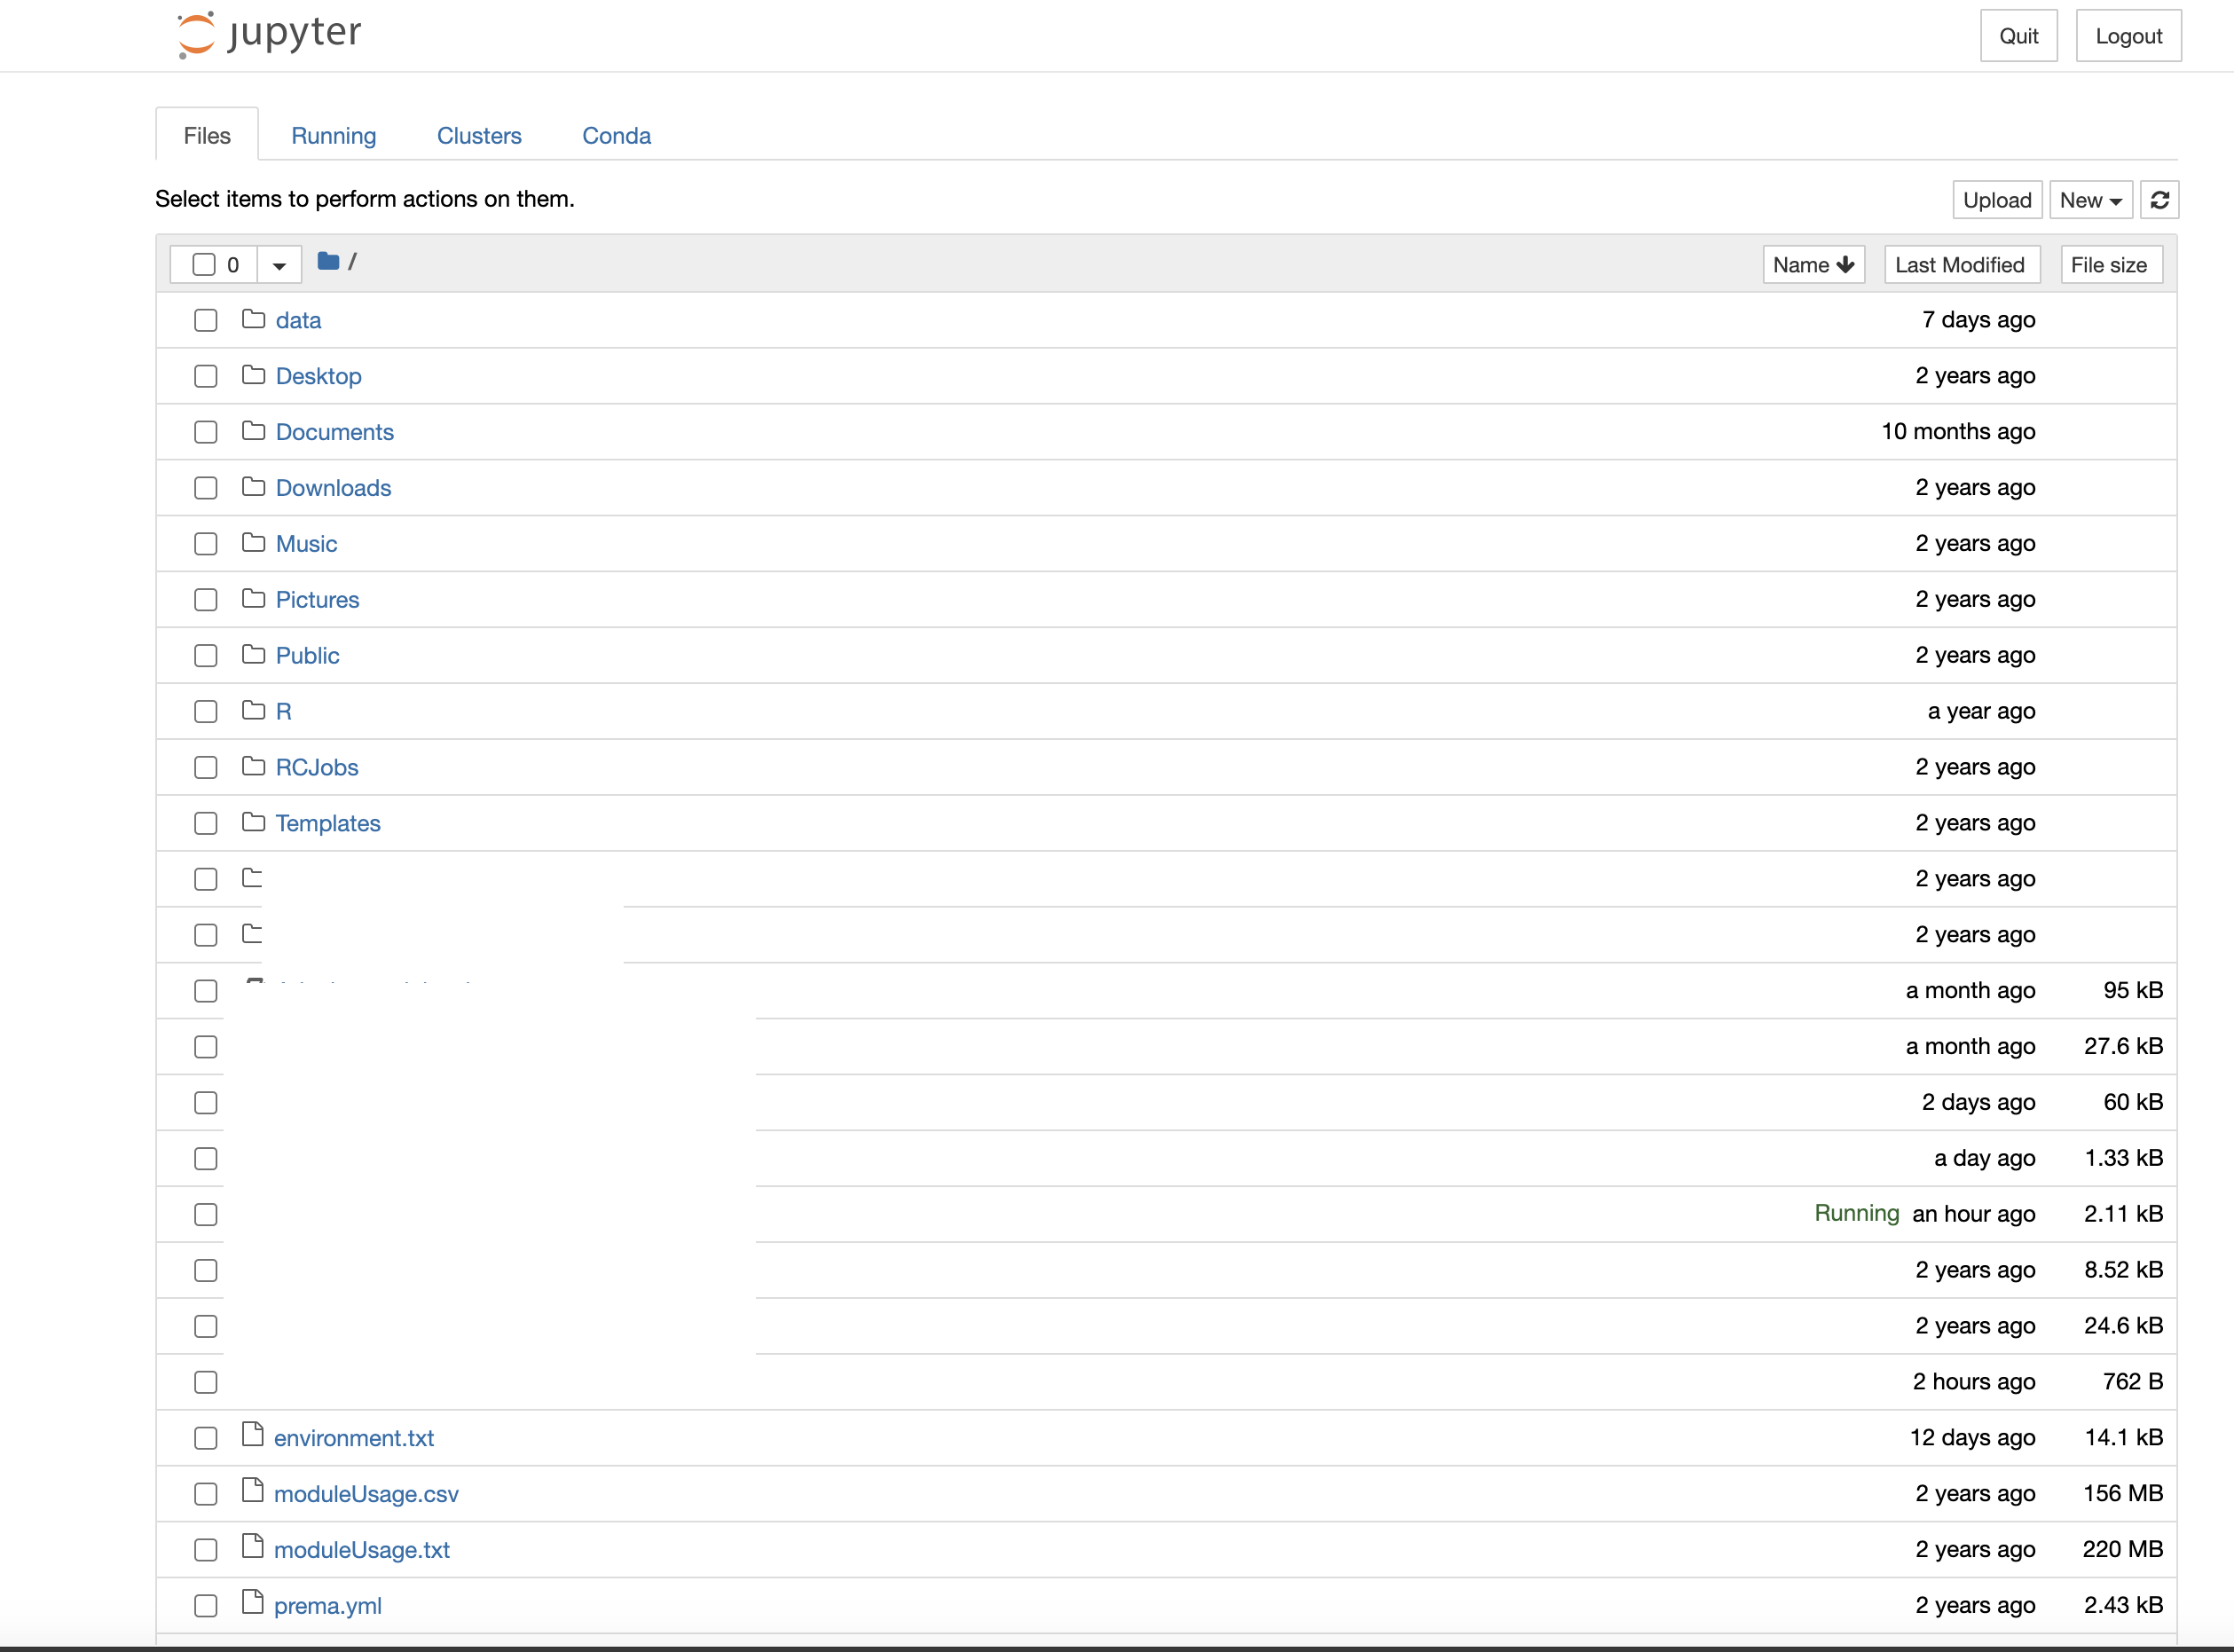2234x1652 pixels.
Task: Open the Downloads folder link
Action: pyautogui.click(x=333, y=488)
